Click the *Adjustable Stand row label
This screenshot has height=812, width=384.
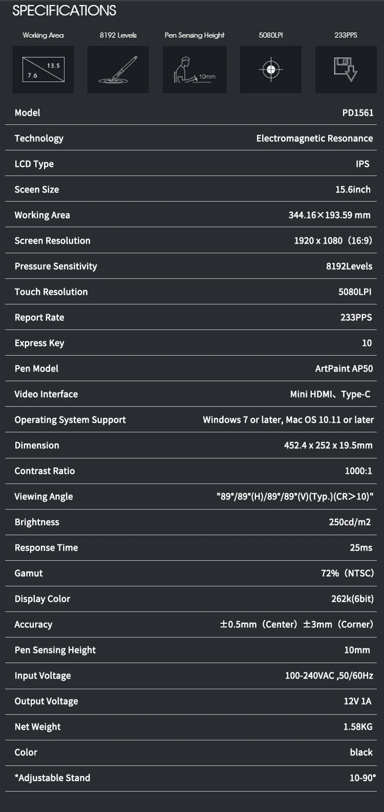point(52,778)
